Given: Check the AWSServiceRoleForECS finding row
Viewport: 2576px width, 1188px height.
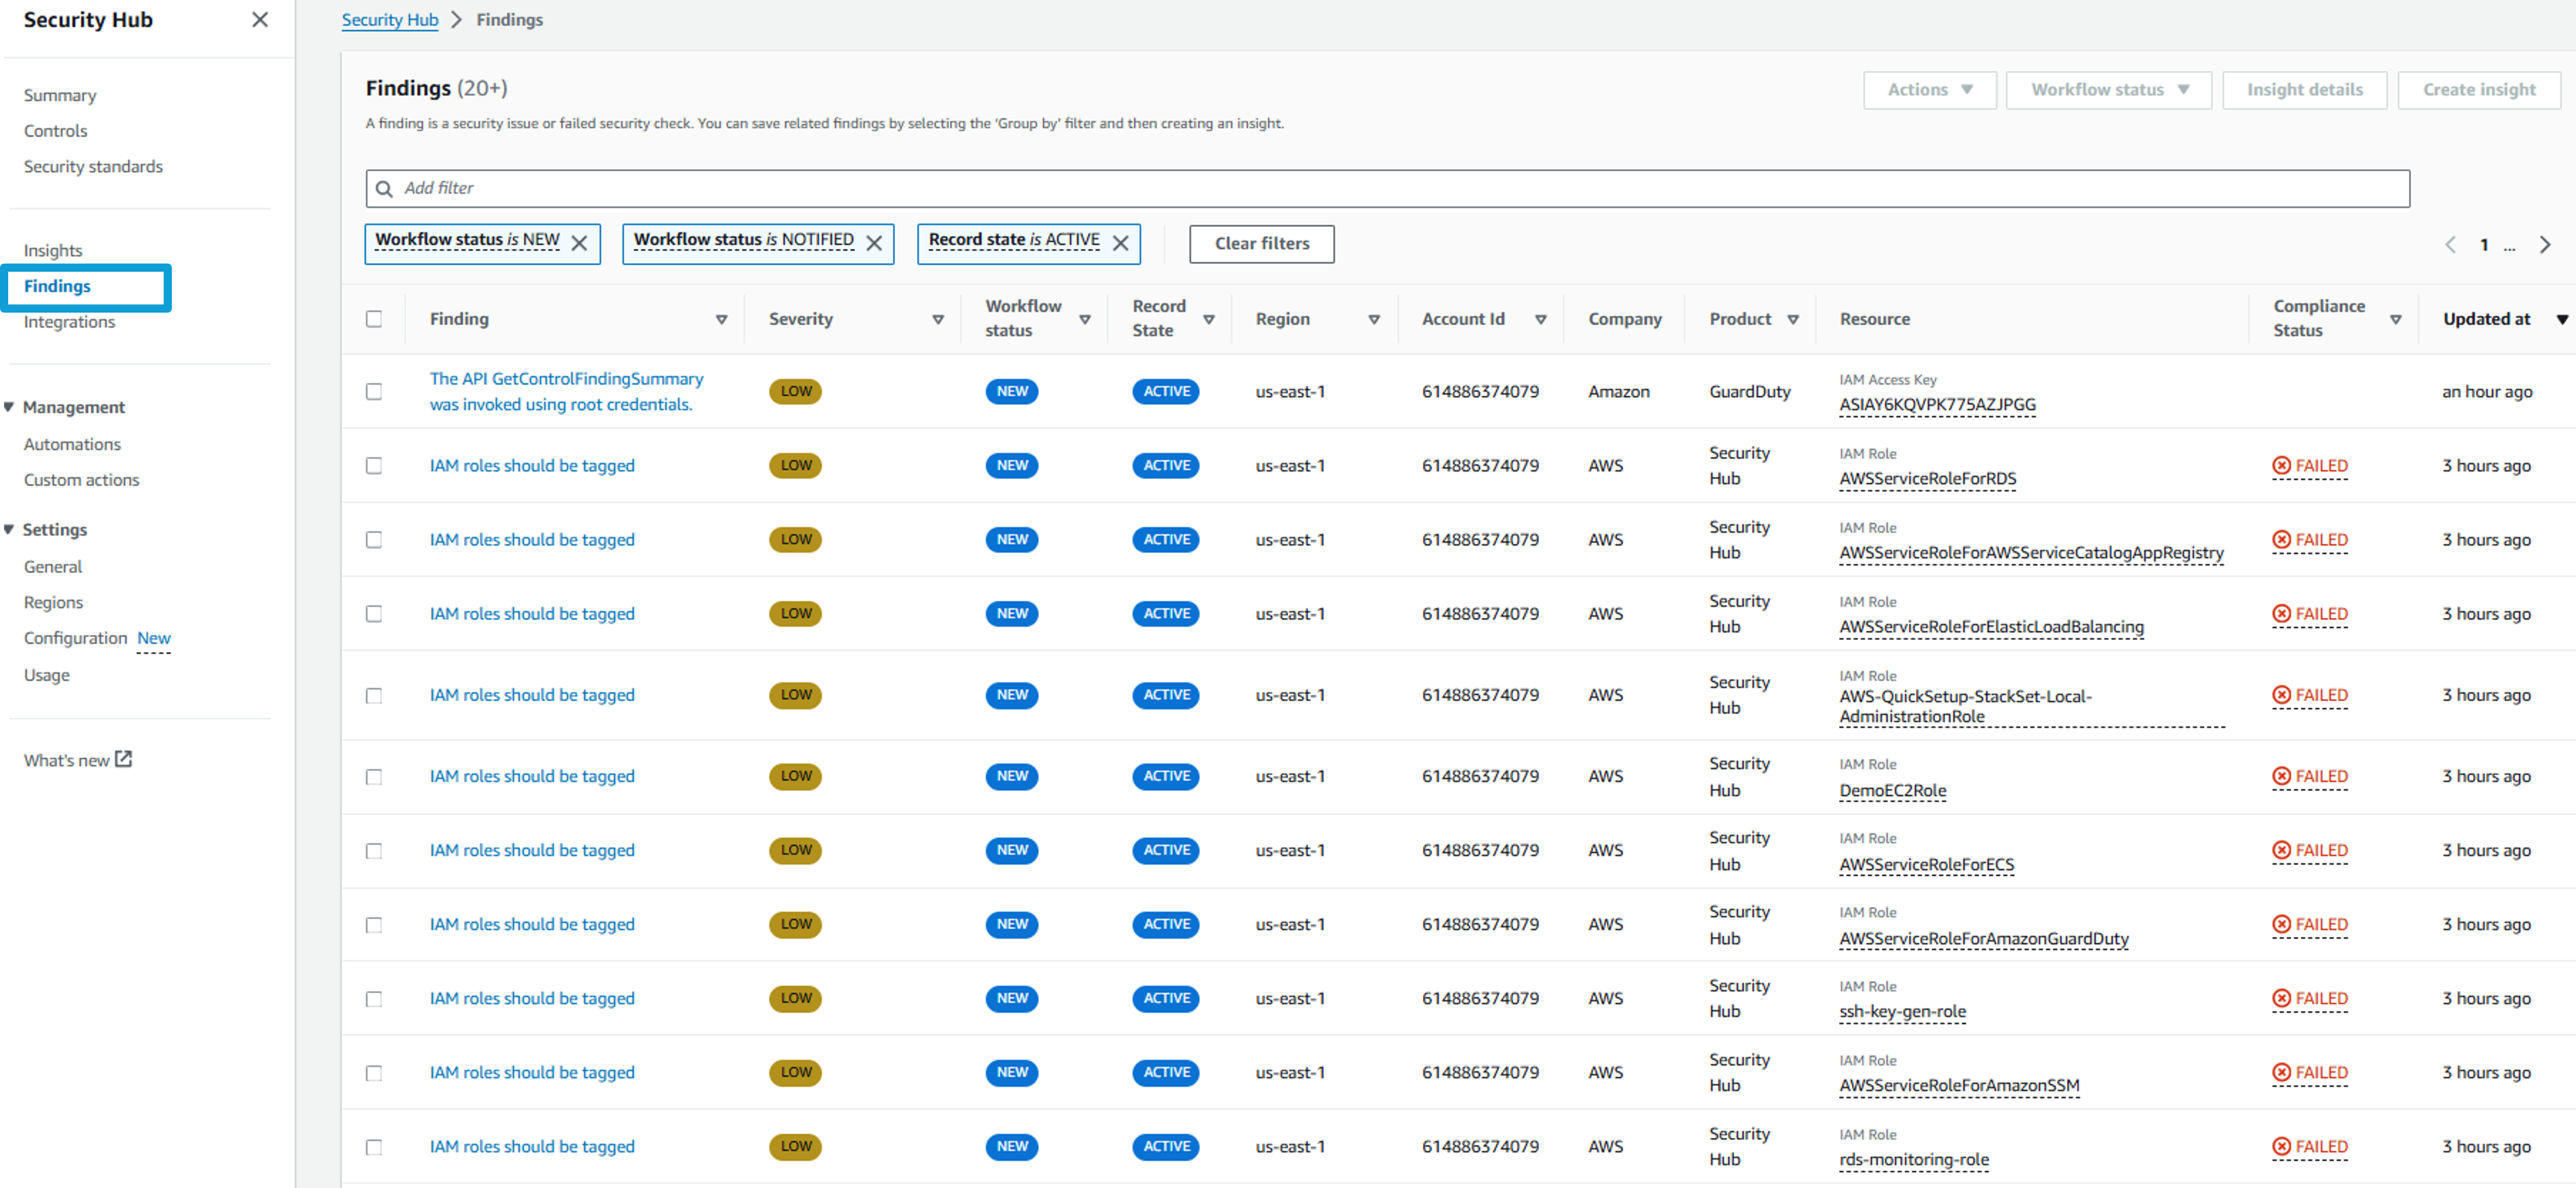Looking at the screenshot, I should click(x=374, y=850).
